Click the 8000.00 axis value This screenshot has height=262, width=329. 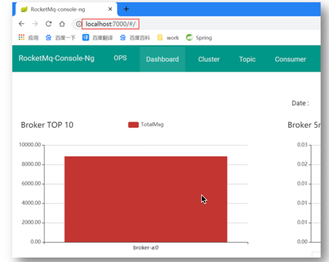31,164
